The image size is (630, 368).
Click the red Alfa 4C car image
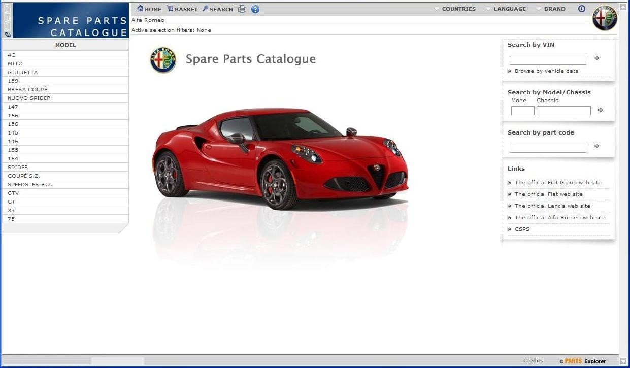pos(280,158)
